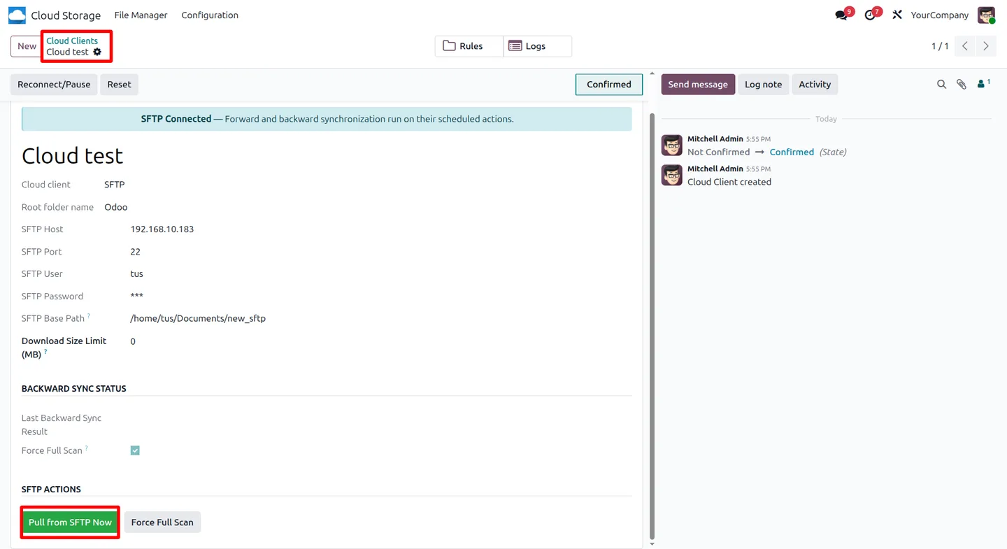Image resolution: width=1007 pixels, height=549 pixels.
Task: Click the SFTP Base Path field
Action: (x=198, y=318)
